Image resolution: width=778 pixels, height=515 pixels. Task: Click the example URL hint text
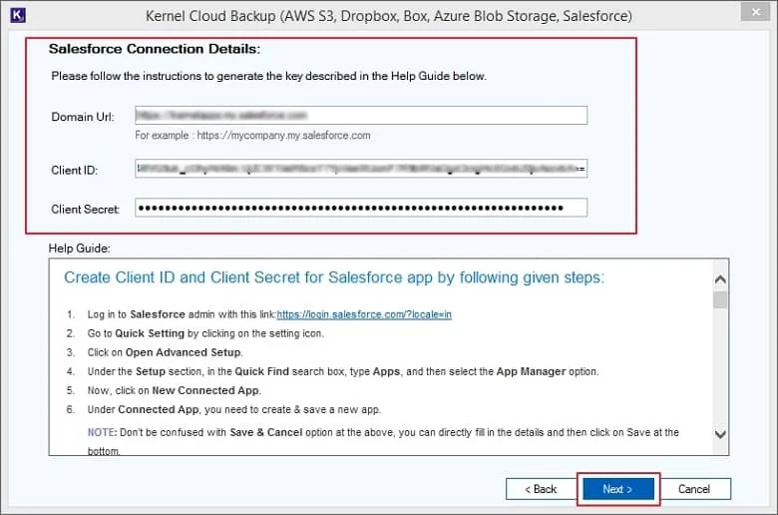(252, 135)
